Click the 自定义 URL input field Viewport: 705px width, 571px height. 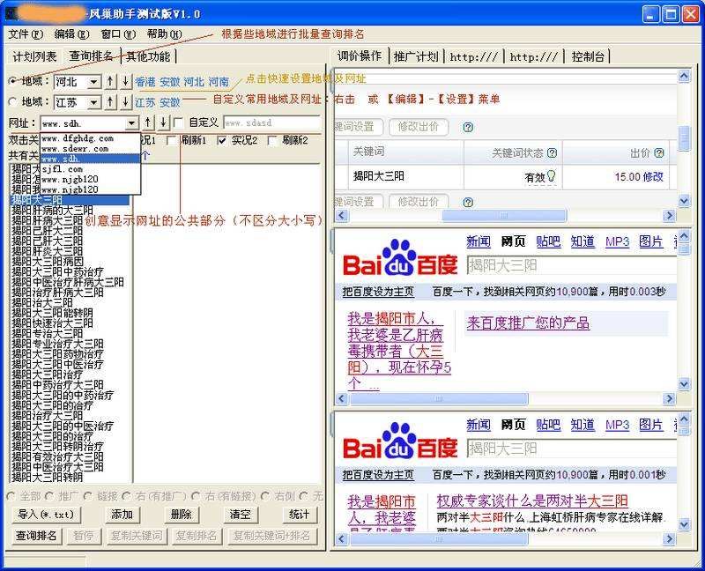click(272, 122)
